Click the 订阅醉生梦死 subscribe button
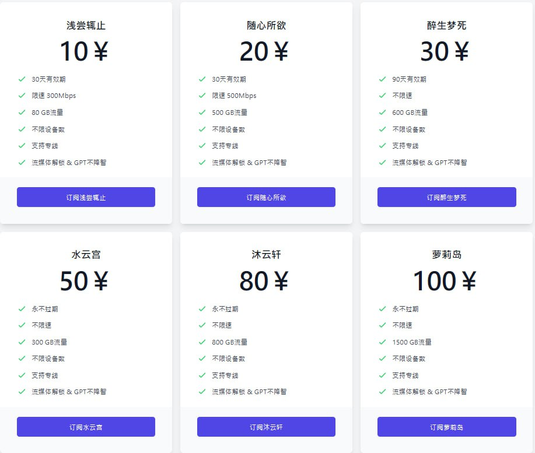 [446, 196]
